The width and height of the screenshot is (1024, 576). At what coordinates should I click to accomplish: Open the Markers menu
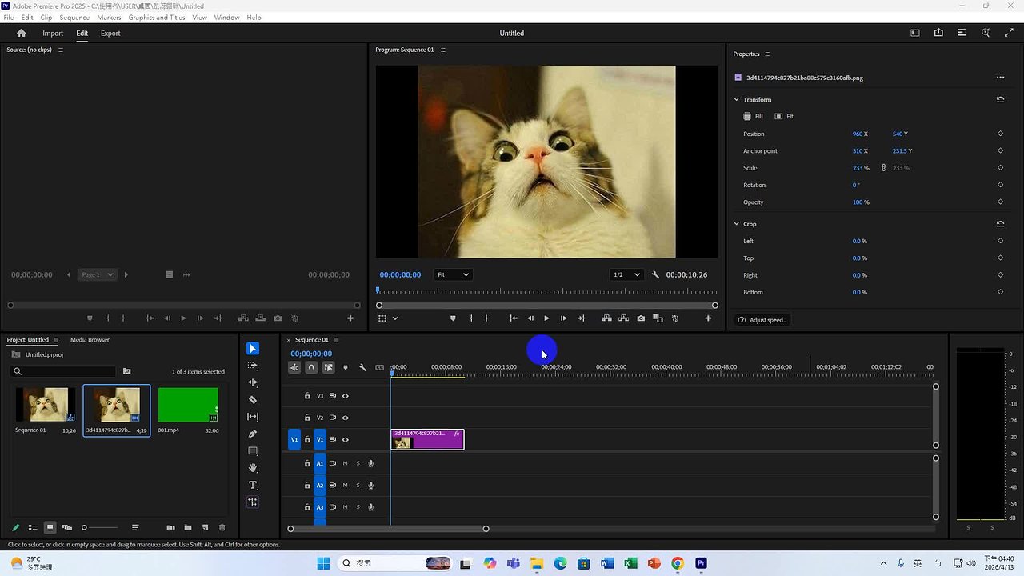click(108, 17)
